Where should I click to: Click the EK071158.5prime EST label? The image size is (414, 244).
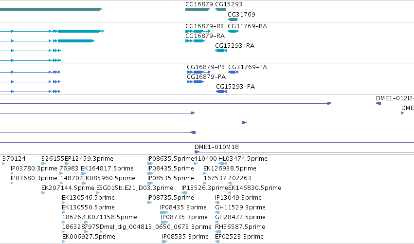point(110,217)
